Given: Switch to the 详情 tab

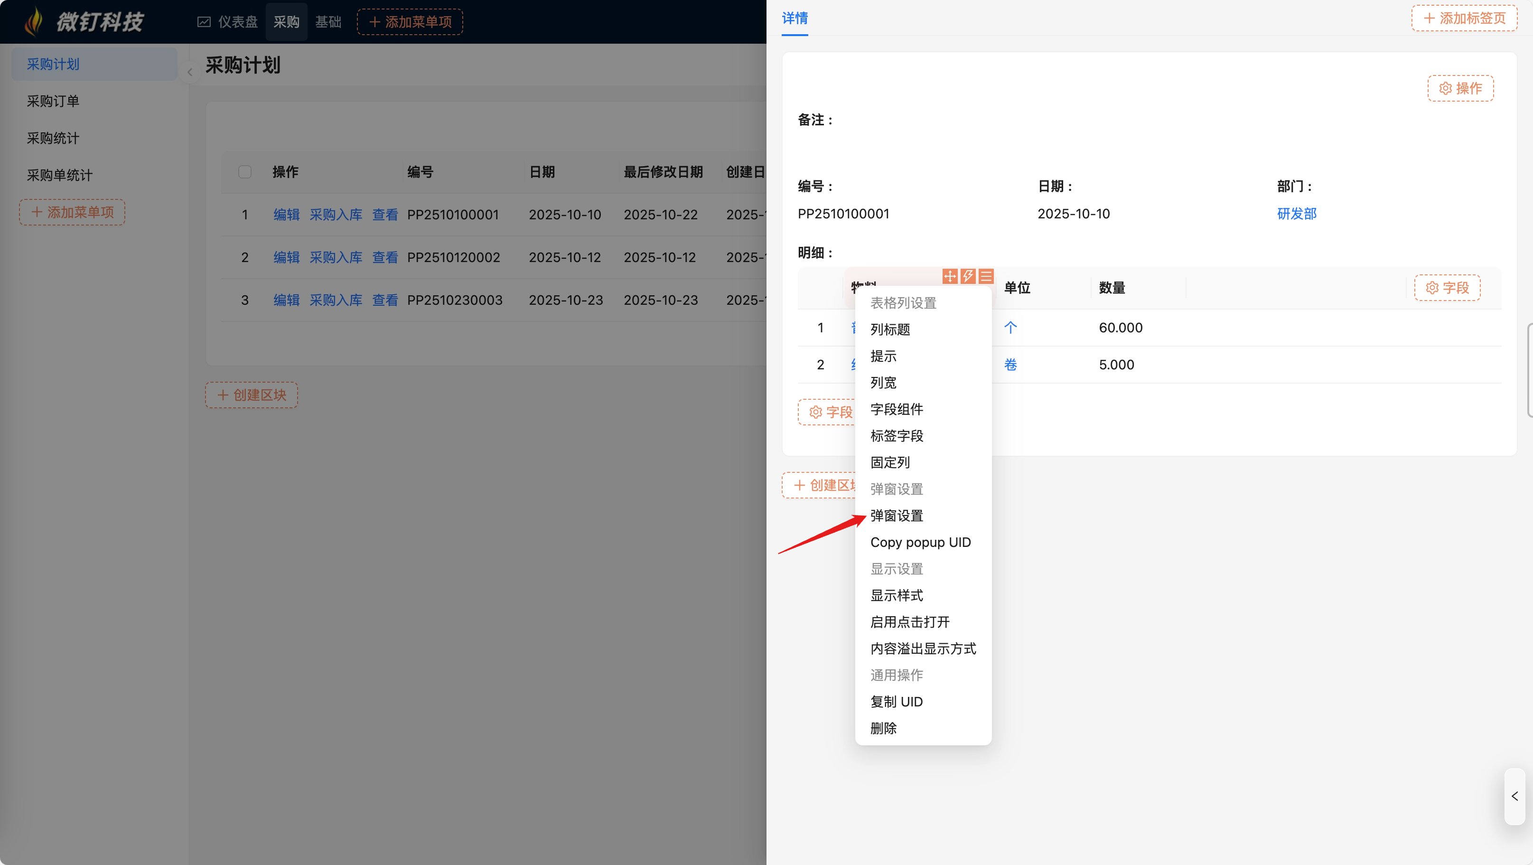Looking at the screenshot, I should click(x=795, y=19).
